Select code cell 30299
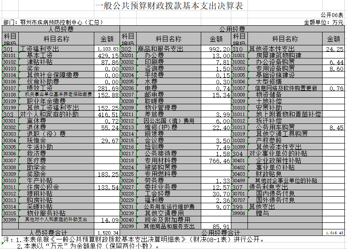The image size is (347, 249). 128,226
